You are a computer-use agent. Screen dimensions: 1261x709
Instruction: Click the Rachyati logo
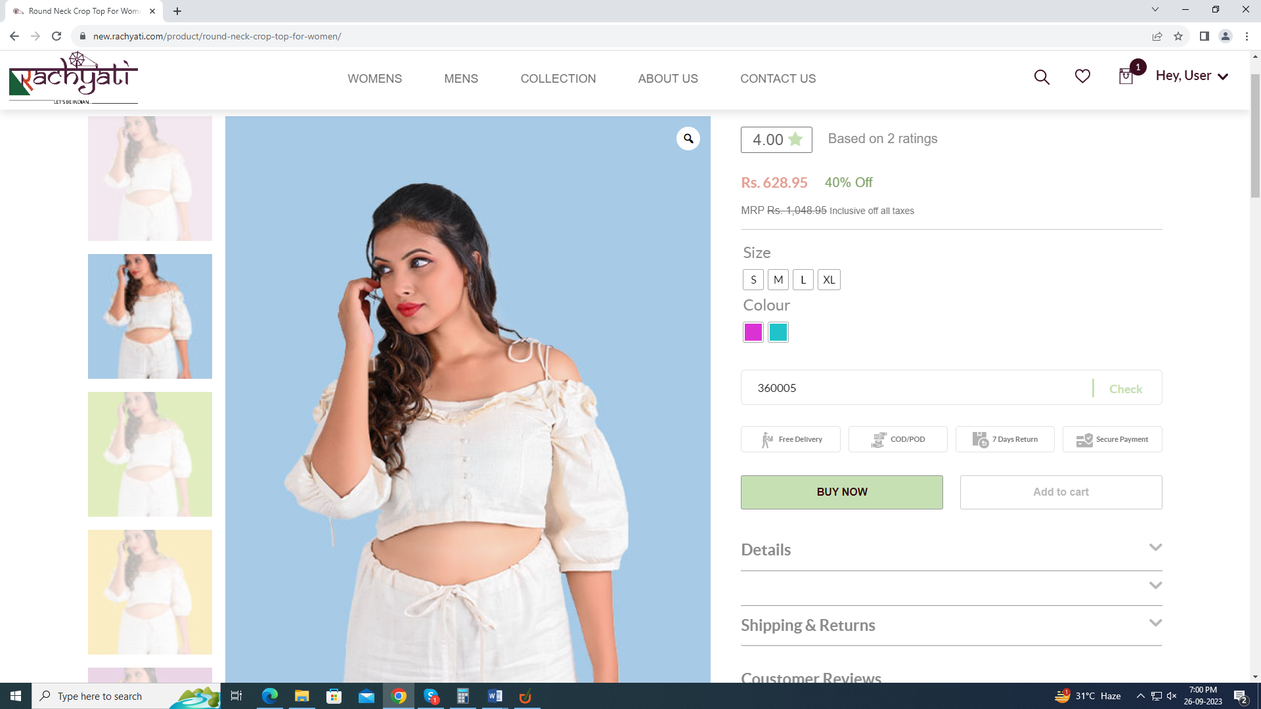(x=74, y=79)
